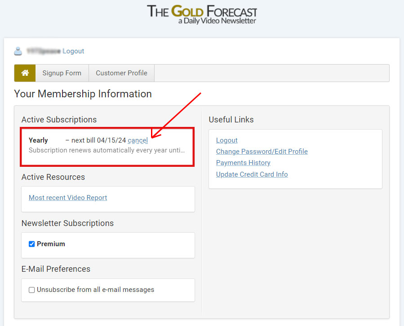The width and height of the screenshot is (404, 326).
Task: Open the Most recent Video Report
Action: (x=68, y=198)
